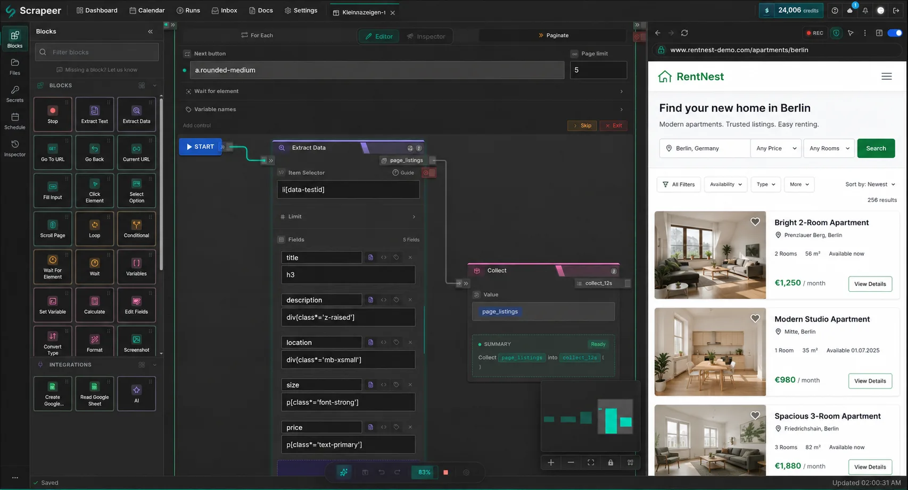The image size is (908, 490).
Task: Open the Any Rooms dropdown
Action: click(829, 148)
